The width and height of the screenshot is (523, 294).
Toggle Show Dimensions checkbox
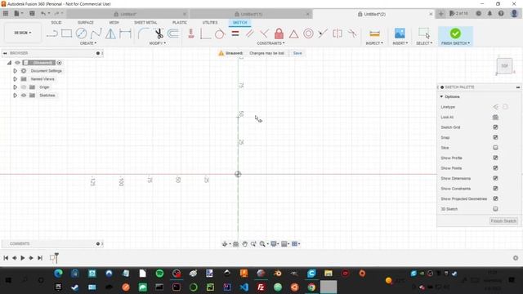coord(495,178)
